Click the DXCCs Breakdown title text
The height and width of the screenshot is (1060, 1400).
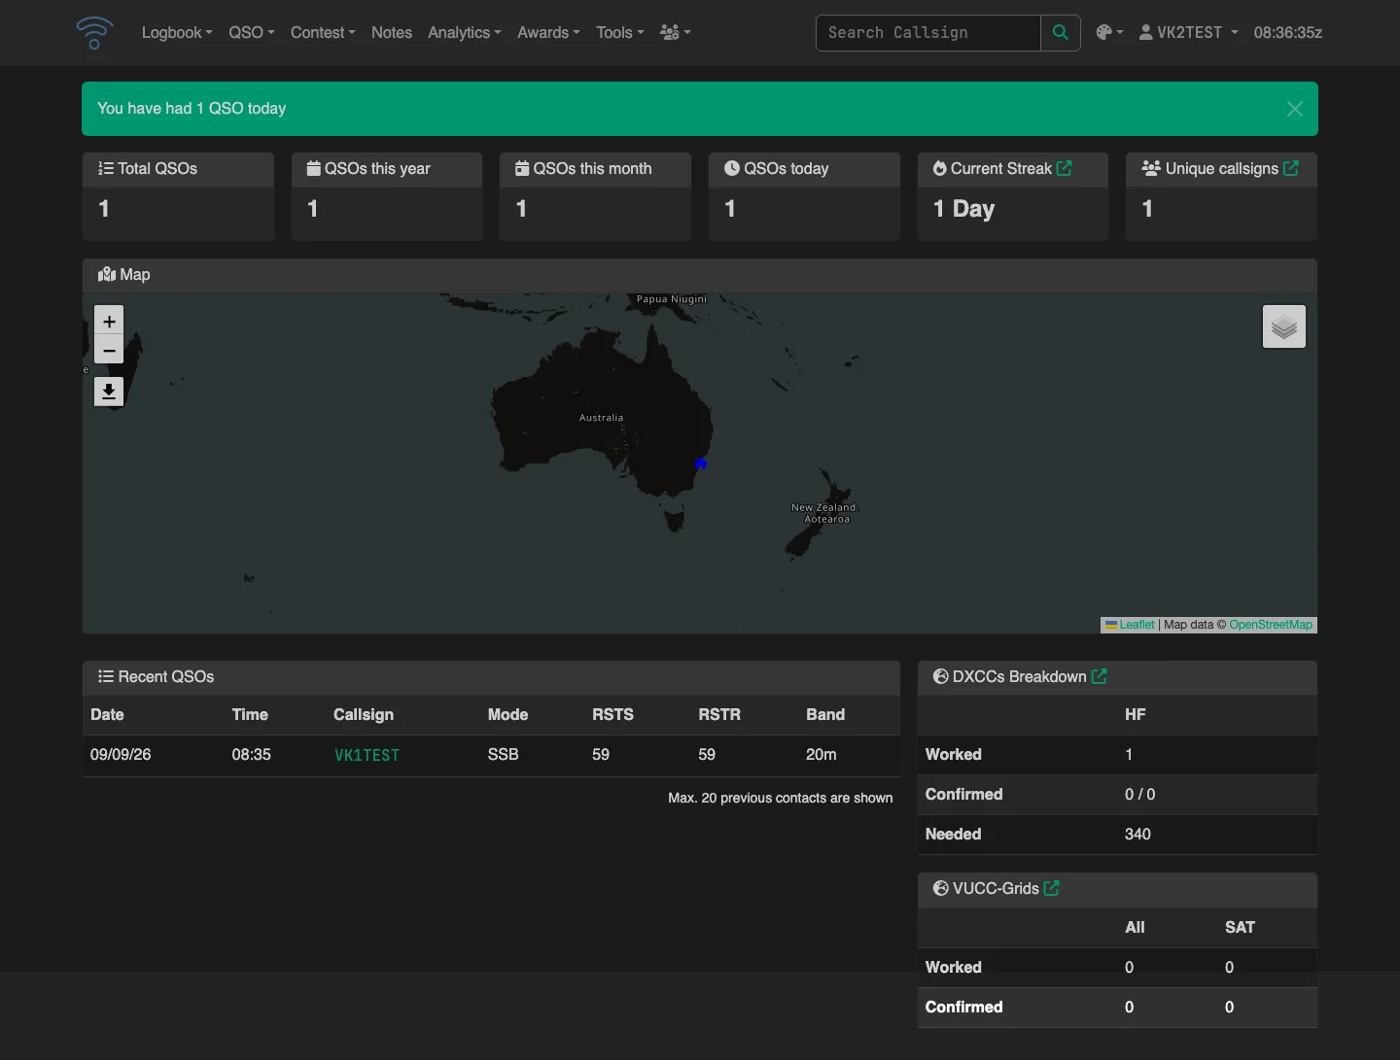point(1020,676)
